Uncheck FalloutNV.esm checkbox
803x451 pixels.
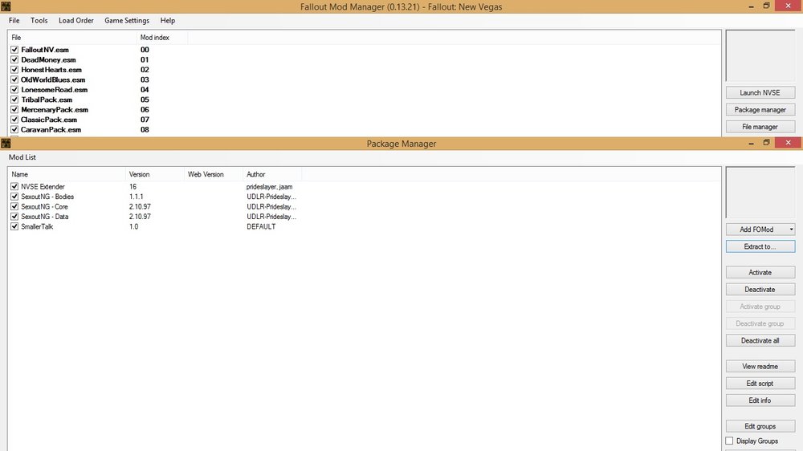click(14, 50)
